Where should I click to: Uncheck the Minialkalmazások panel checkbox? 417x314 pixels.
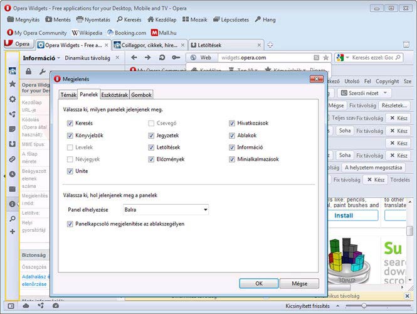[x=232, y=160]
